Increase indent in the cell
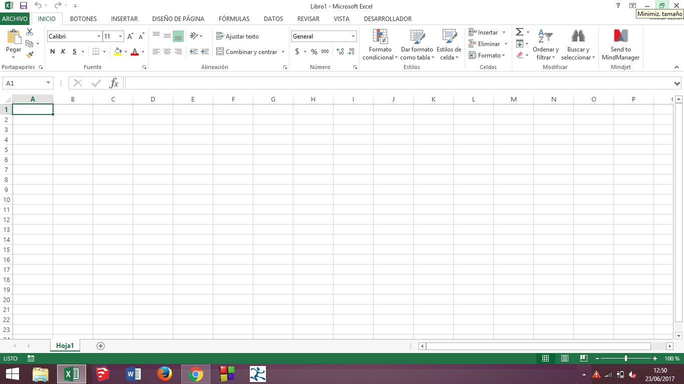The height and width of the screenshot is (384, 684). coord(205,51)
